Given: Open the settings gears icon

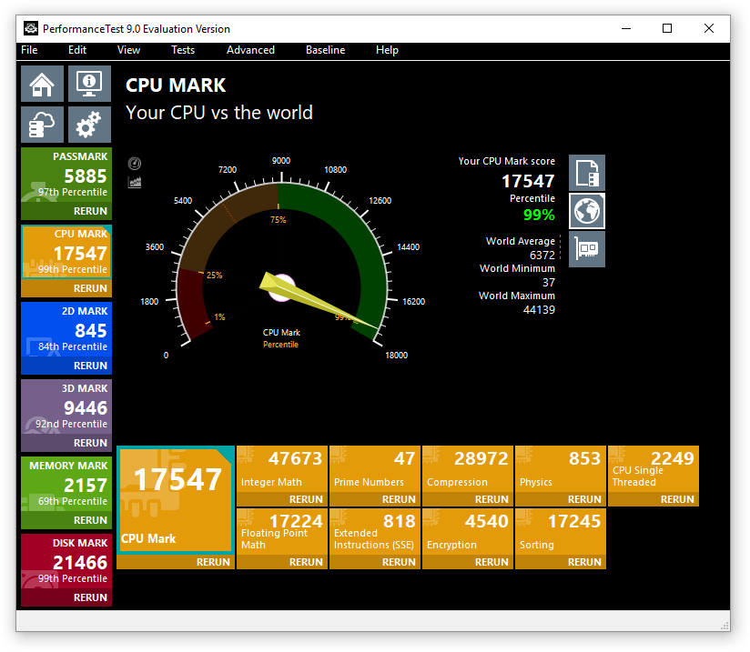Looking at the screenshot, I should point(89,125).
